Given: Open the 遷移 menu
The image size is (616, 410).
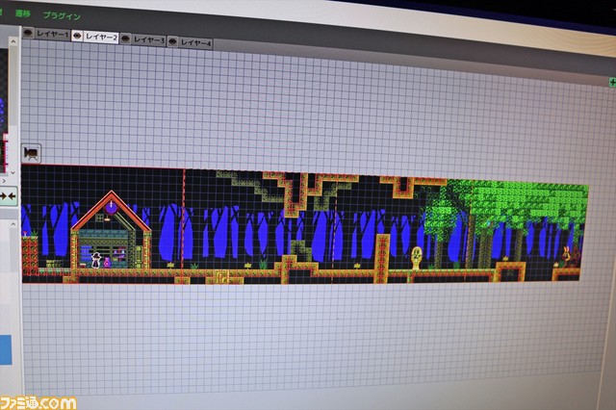Looking at the screenshot, I should coord(23,13).
